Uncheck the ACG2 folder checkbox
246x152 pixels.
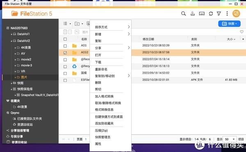click(65, 53)
